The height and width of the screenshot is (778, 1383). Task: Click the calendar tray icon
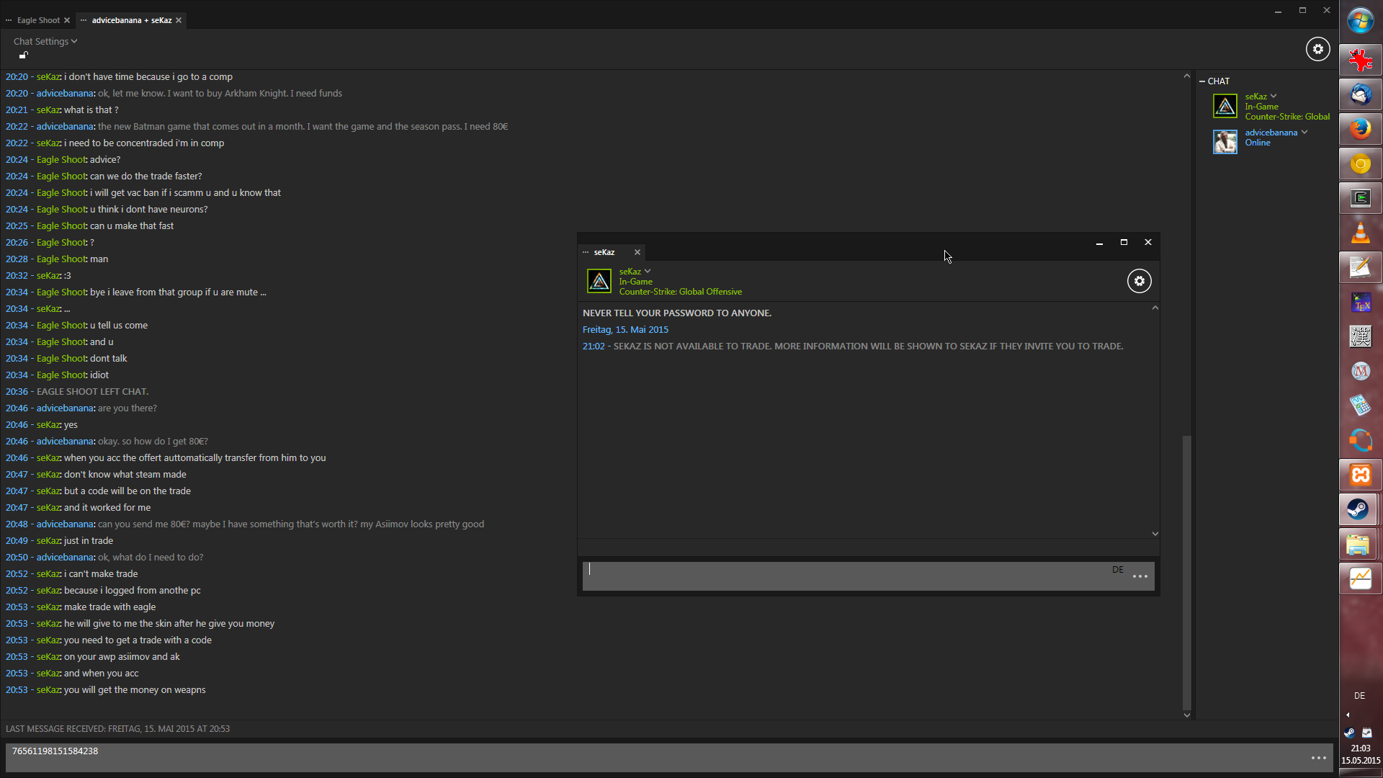1367,733
